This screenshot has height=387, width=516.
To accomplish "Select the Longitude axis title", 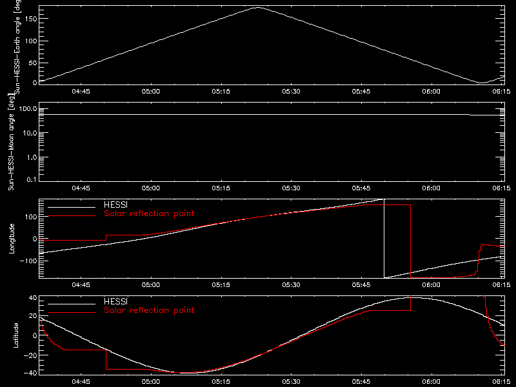I will coord(12,239).
